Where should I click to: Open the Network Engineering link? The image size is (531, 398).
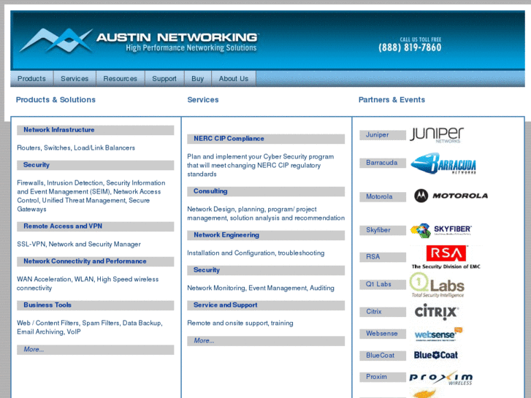[266, 235]
